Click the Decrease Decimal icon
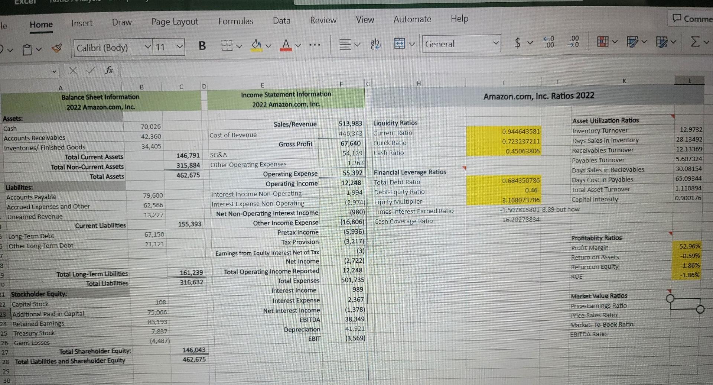713x385 pixels. pos(574,42)
